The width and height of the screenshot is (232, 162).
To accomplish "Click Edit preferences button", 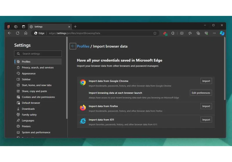I will pyautogui.click(x=201, y=93).
